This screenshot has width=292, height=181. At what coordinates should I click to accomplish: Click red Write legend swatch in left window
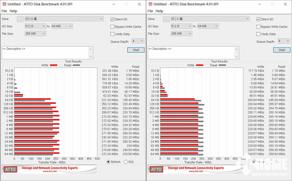point(54,65)
